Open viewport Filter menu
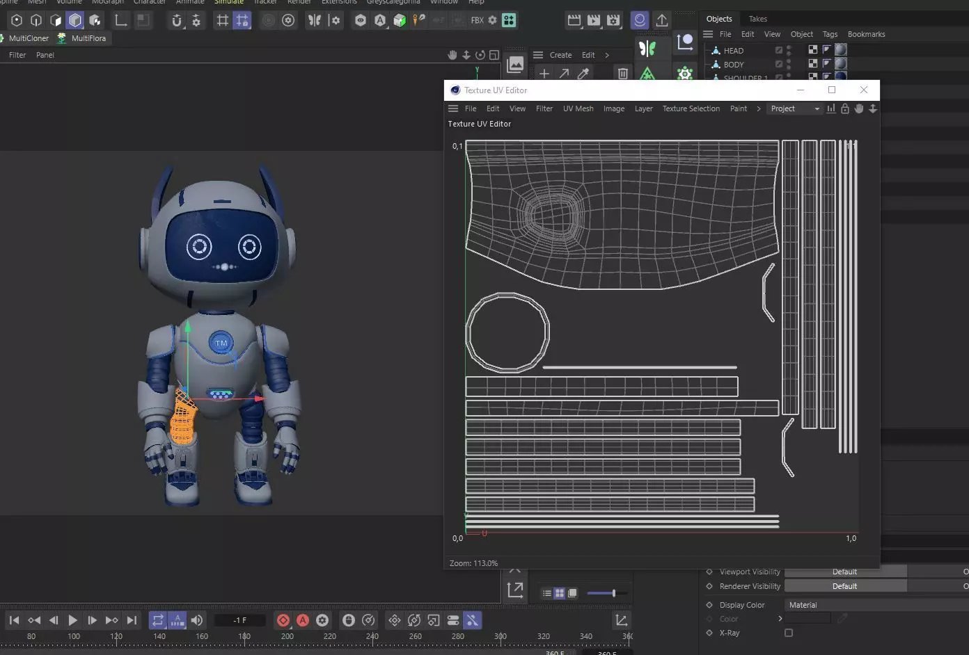Viewport: 969px width, 655px height. 17,55
